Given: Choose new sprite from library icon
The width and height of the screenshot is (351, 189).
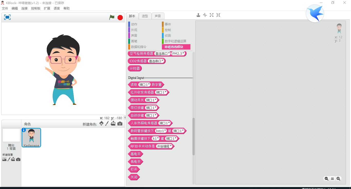Looking at the screenshot, I should coord(101,124).
